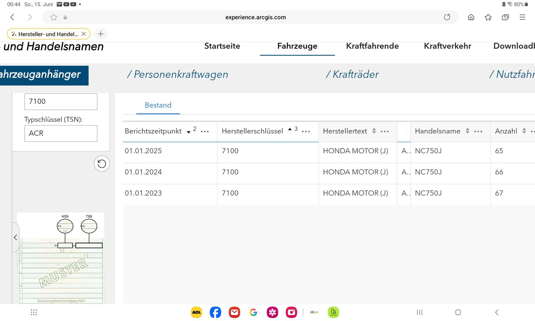Viewport: 535px width, 321px height.
Task: Open three-dot options for Handelsname column
Action: click(478, 132)
